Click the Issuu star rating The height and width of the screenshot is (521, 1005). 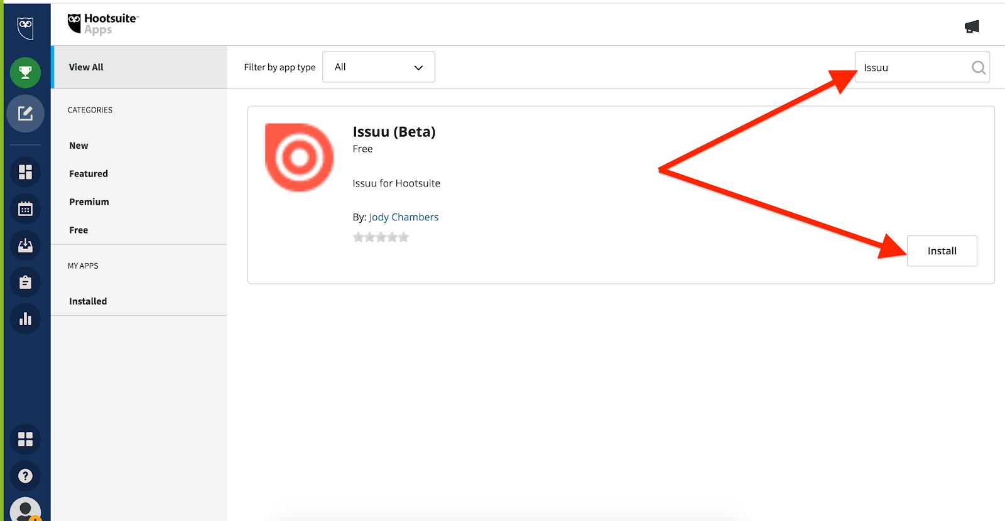click(x=381, y=237)
